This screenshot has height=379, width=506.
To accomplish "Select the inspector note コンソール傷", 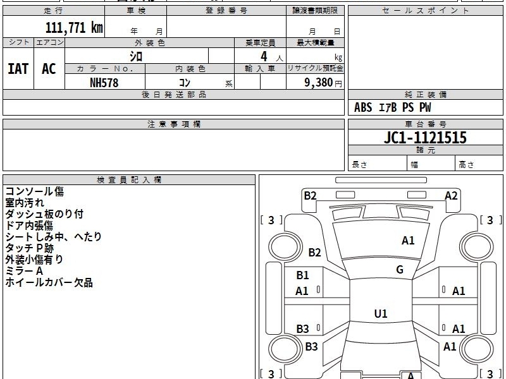I will 35,191.
